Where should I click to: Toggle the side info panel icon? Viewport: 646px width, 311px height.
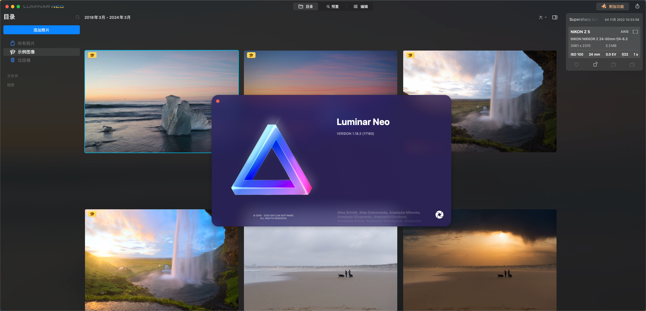point(555,17)
